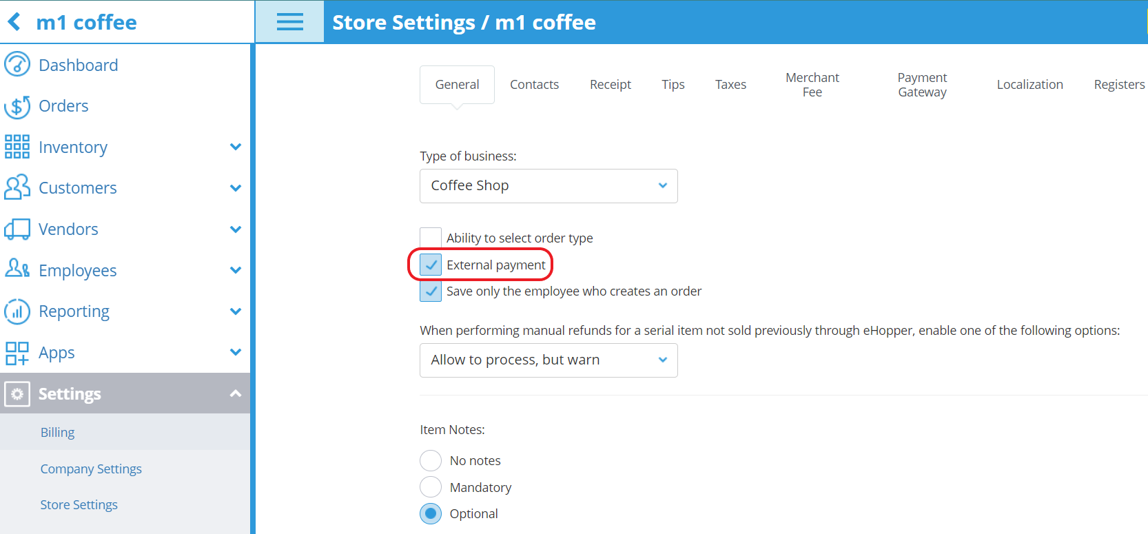Viewport: 1148px width, 534px height.
Task: Switch to the Taxes tab
Action: pos(730,85)
